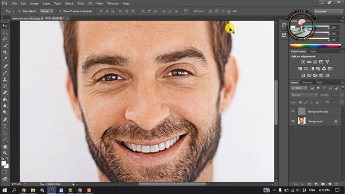Switch to the Channels tab
The height and width of the screenshot is (194, 345).
tap(307, 82)
